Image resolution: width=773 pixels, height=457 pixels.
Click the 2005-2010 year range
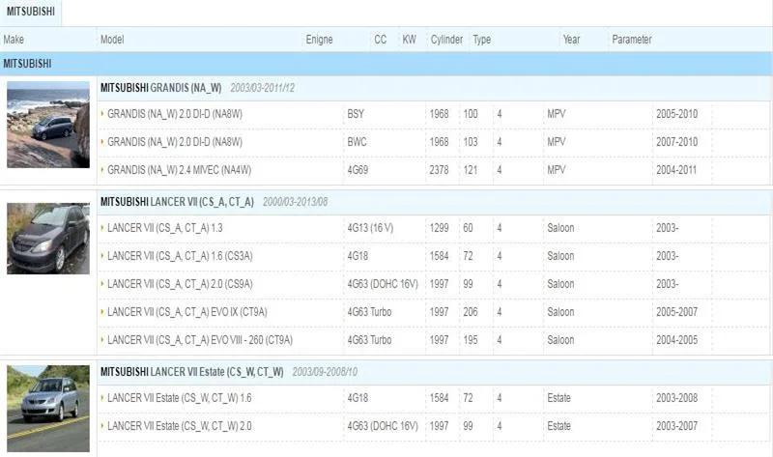pyautogui.click(x=677, y=114)
